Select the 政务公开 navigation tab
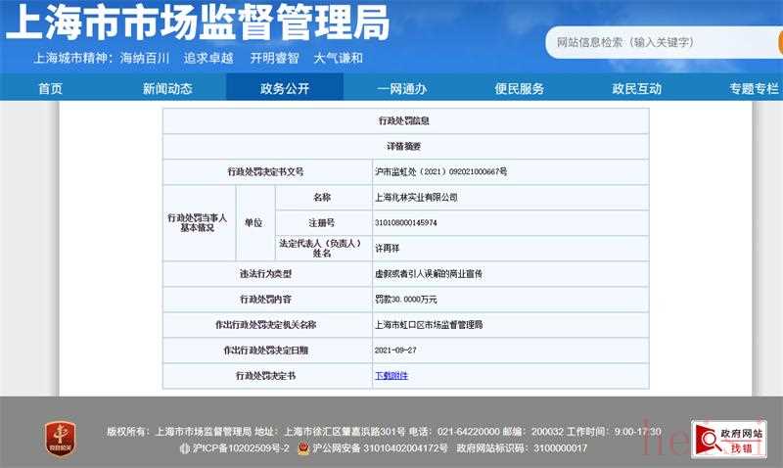This screenshot has width=783, height=468. [x=285, y=88]
